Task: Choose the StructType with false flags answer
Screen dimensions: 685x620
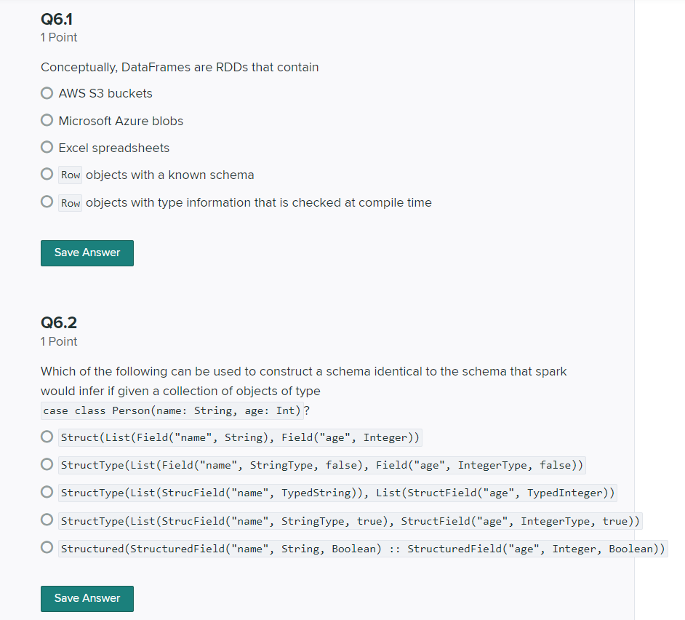Action: click(47, 464)
